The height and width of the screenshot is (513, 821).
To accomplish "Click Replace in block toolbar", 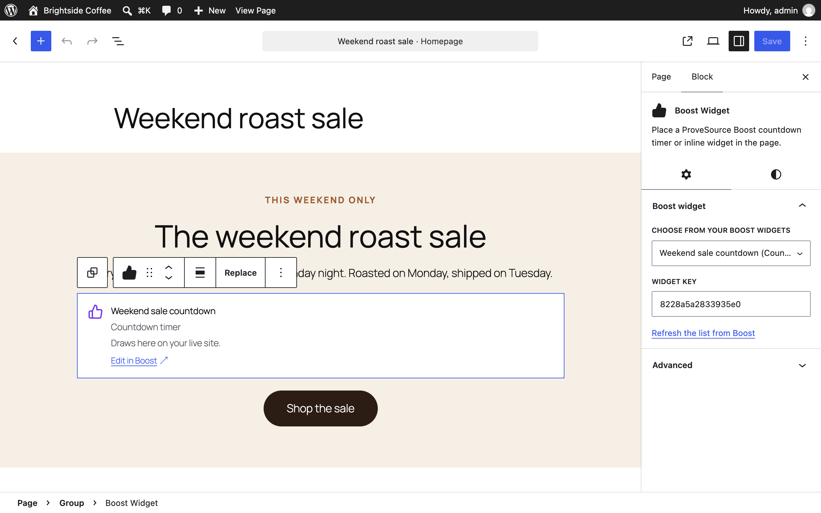I will [241, 273].
